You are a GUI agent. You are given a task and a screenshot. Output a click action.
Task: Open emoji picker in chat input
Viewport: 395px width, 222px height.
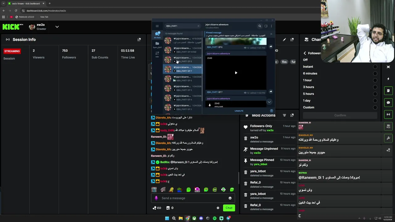click(x=230, y=198)
